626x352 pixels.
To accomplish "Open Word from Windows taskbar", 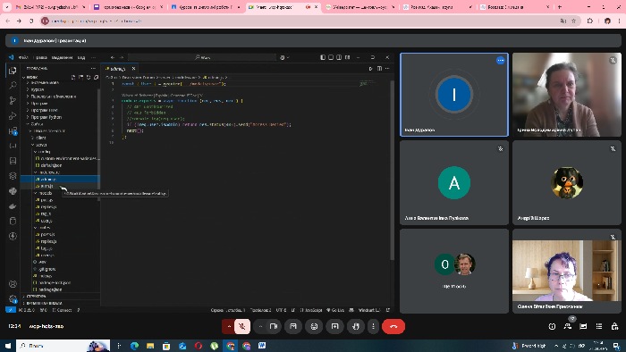I will pyautogui.click(x=262, y=346).
